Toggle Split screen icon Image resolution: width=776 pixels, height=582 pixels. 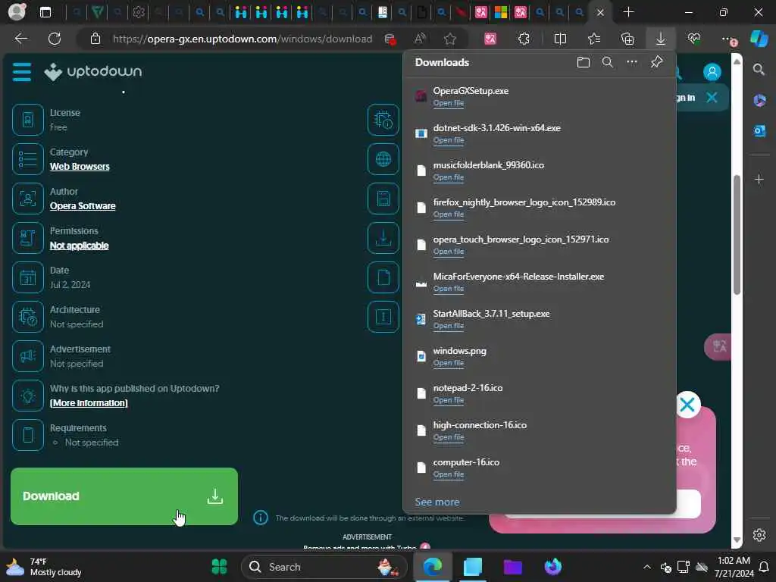(x=560, y=39)
